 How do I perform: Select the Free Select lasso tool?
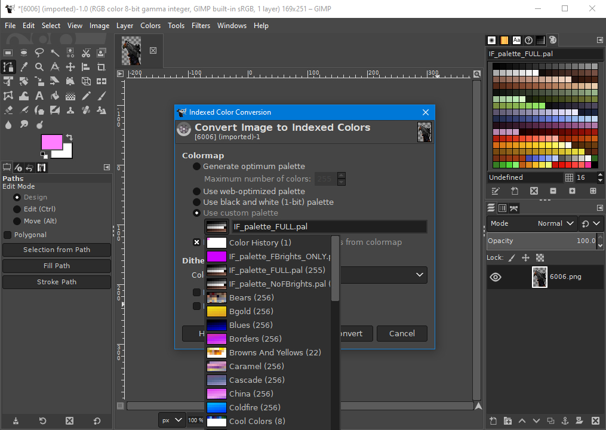[39, 53]
